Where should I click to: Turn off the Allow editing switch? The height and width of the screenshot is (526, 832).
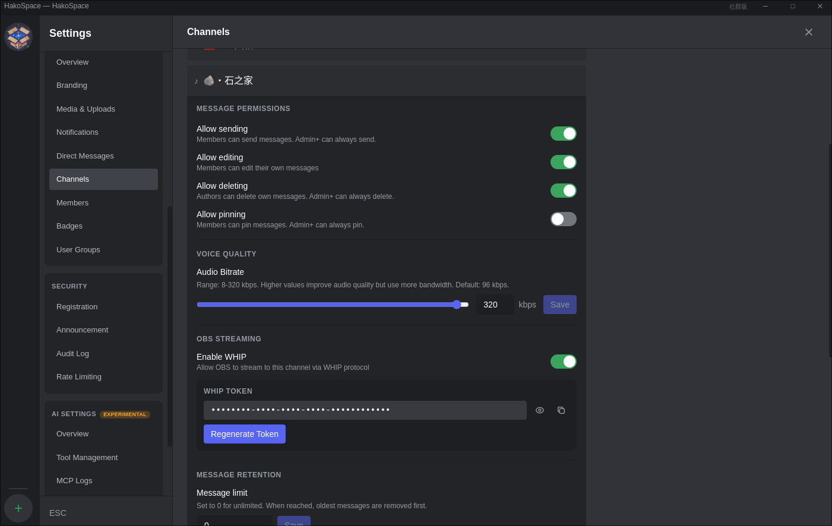(563, 161)
